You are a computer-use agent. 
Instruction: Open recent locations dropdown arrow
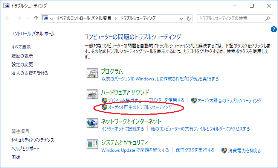[27, 18]
